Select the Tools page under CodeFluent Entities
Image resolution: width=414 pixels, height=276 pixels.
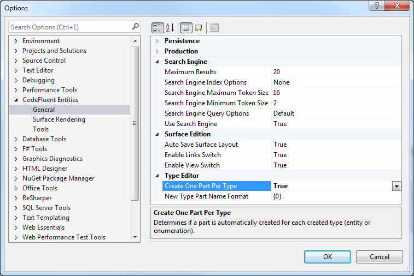[x=40, y=129]
